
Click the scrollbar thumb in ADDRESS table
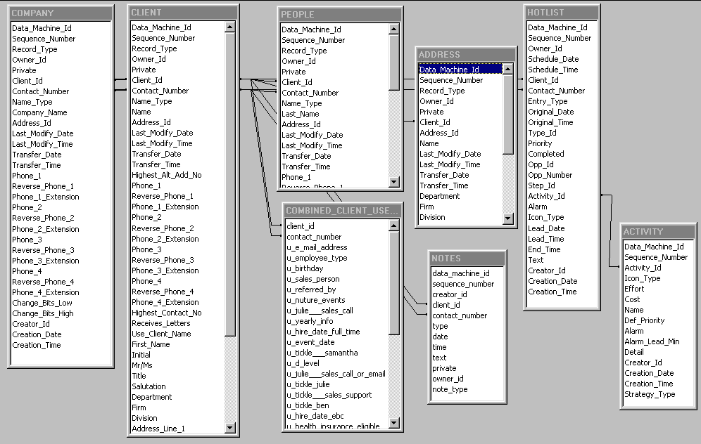[x=508, y=112]
